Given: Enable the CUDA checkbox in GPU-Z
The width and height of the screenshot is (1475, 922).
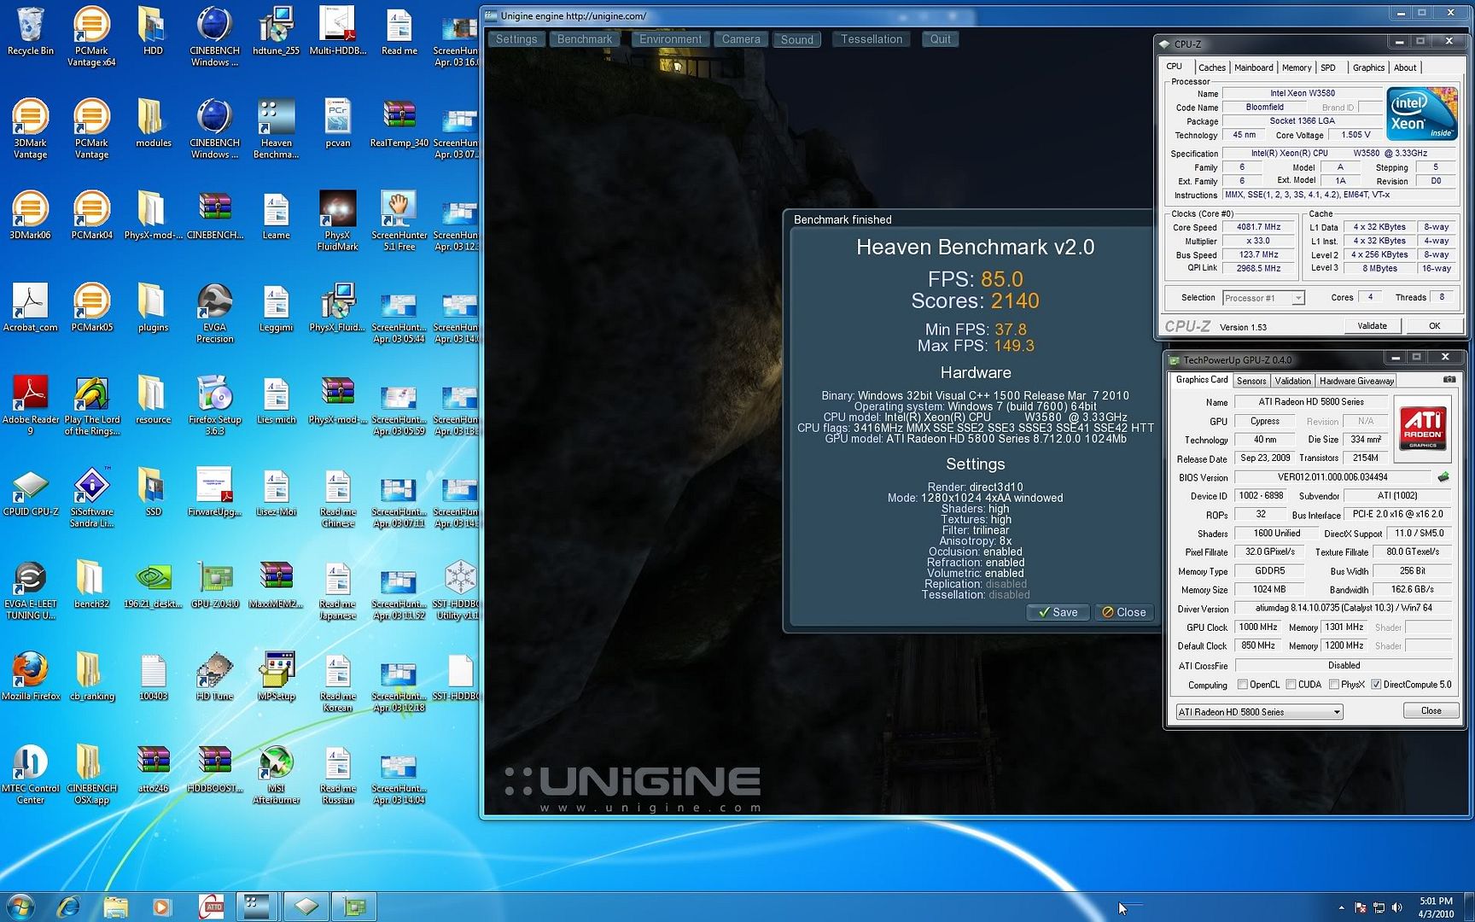Looking at the screenshot, I should pyautogui.click(x=1291, y=685).
